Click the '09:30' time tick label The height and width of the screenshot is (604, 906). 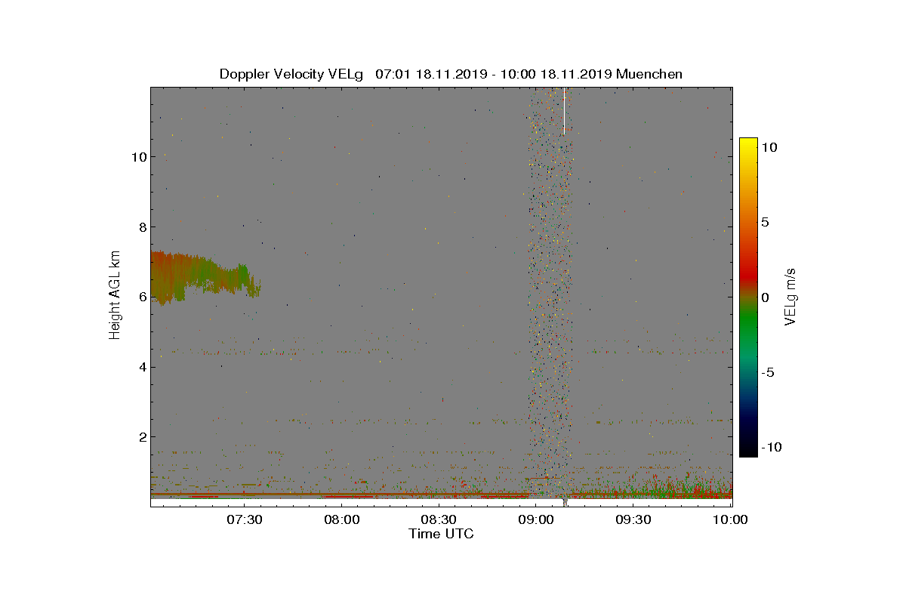[x=633, y=520]
